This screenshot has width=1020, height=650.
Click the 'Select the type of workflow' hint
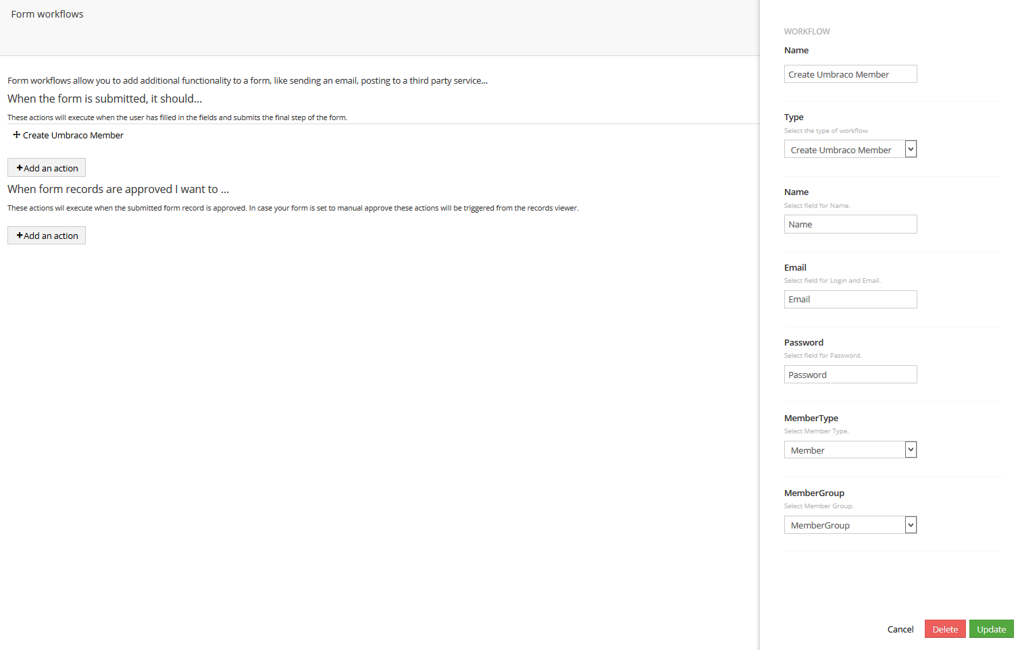(825, 131)
